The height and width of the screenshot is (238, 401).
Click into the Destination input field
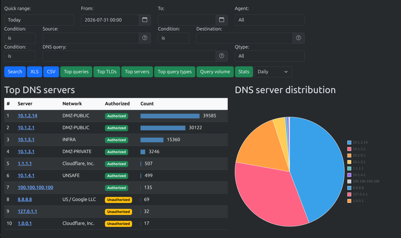[x=244, y=38]
